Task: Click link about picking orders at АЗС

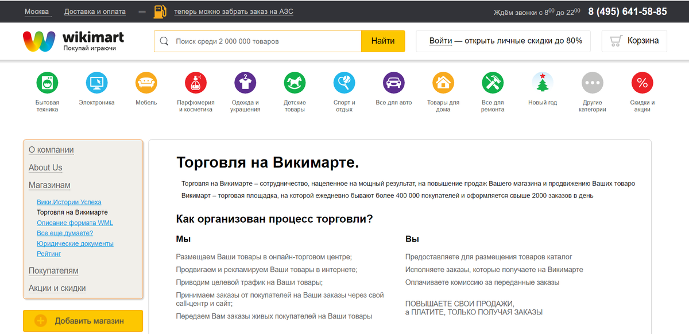Action: tap(234, 11)
